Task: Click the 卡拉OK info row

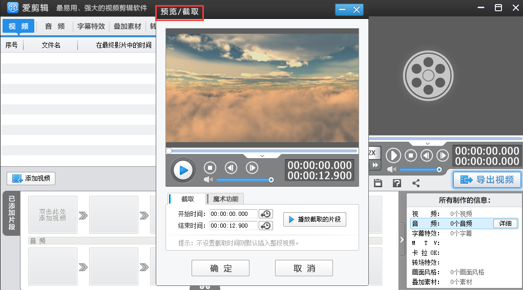Action: pyautogui.click(x=464, y=253)
